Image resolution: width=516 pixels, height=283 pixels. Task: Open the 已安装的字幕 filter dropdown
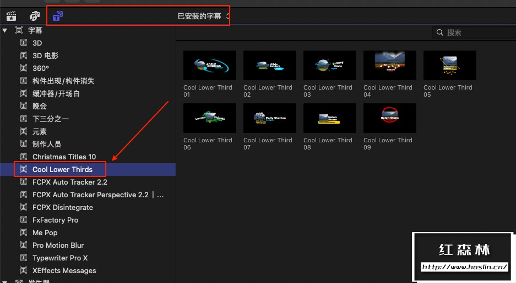tap(203, 16)
